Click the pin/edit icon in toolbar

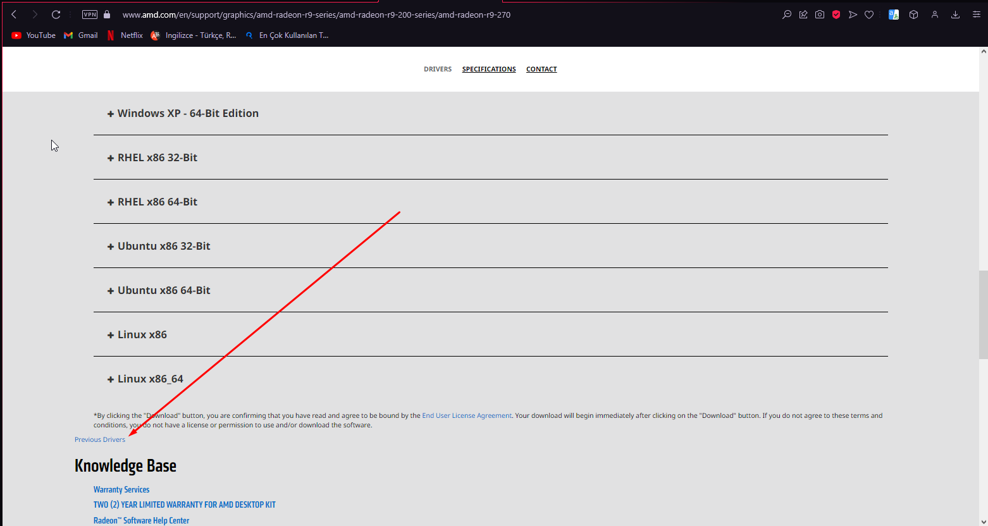pos(803,15)
